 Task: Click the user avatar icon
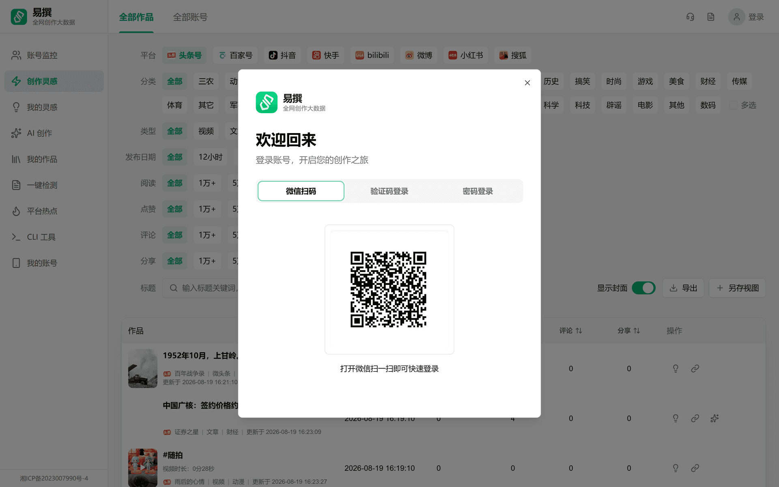pyautogui.click(x=736, y=17)
